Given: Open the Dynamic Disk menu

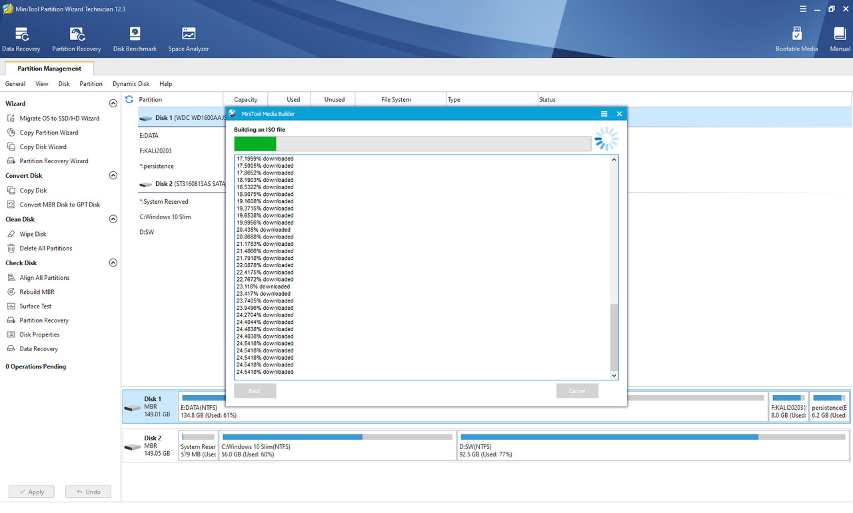Looking at the screenshot, I should pyautogui.click(x=131, y=84).
